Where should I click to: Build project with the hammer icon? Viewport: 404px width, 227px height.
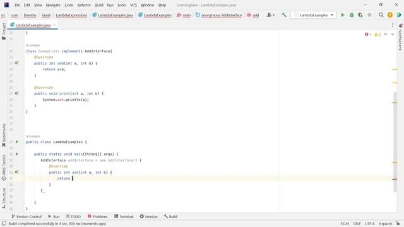point(284,15)
